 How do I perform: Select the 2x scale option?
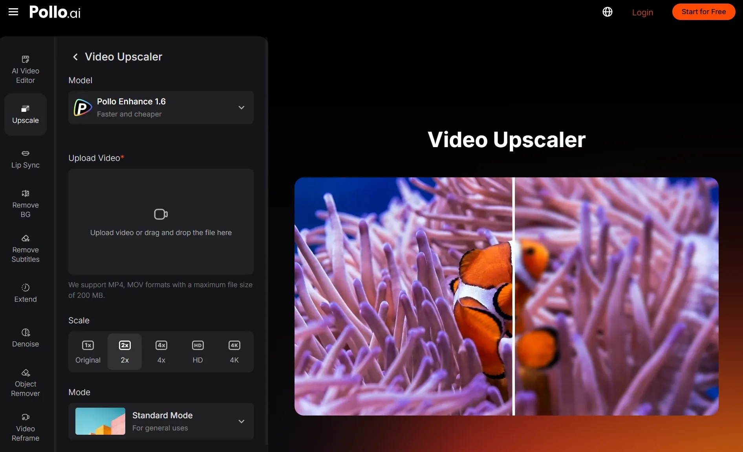pos(125,352)
